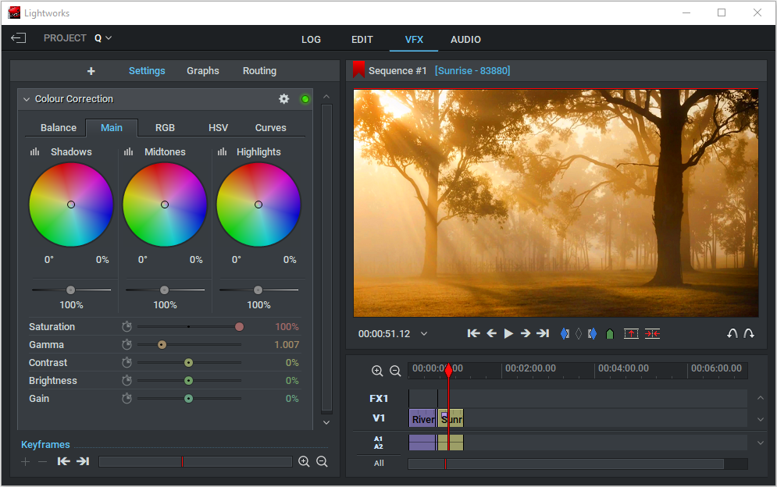Image resolution: width=777 pixels, height=487 pixels.
Task: Click the Shadows level slider handle
Action: (x=71, y=290)
